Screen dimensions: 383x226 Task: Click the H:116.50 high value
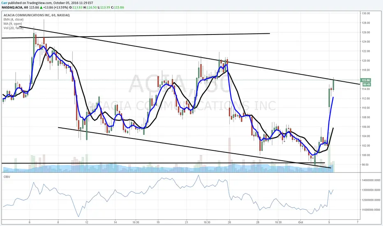(90, 7)
